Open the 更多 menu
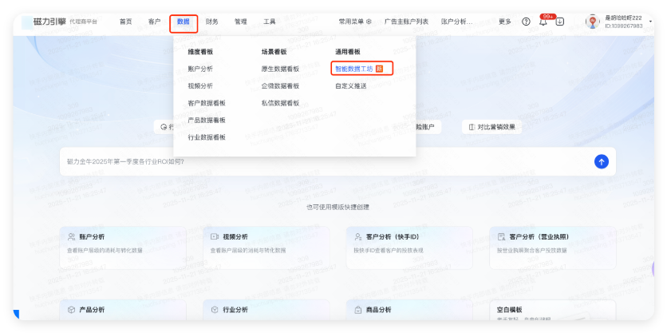This screenshot has width=667, height=333. [504, 22]
